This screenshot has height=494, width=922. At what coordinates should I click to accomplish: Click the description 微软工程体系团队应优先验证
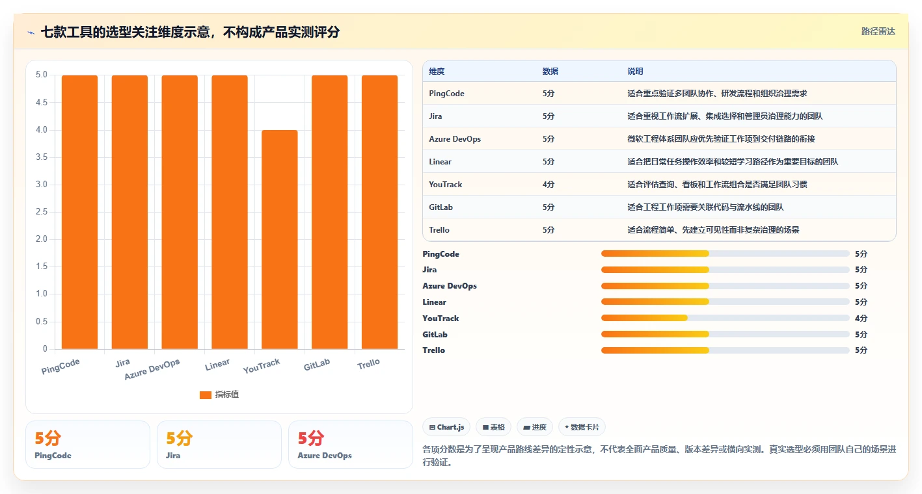click(x=721, y=139)
